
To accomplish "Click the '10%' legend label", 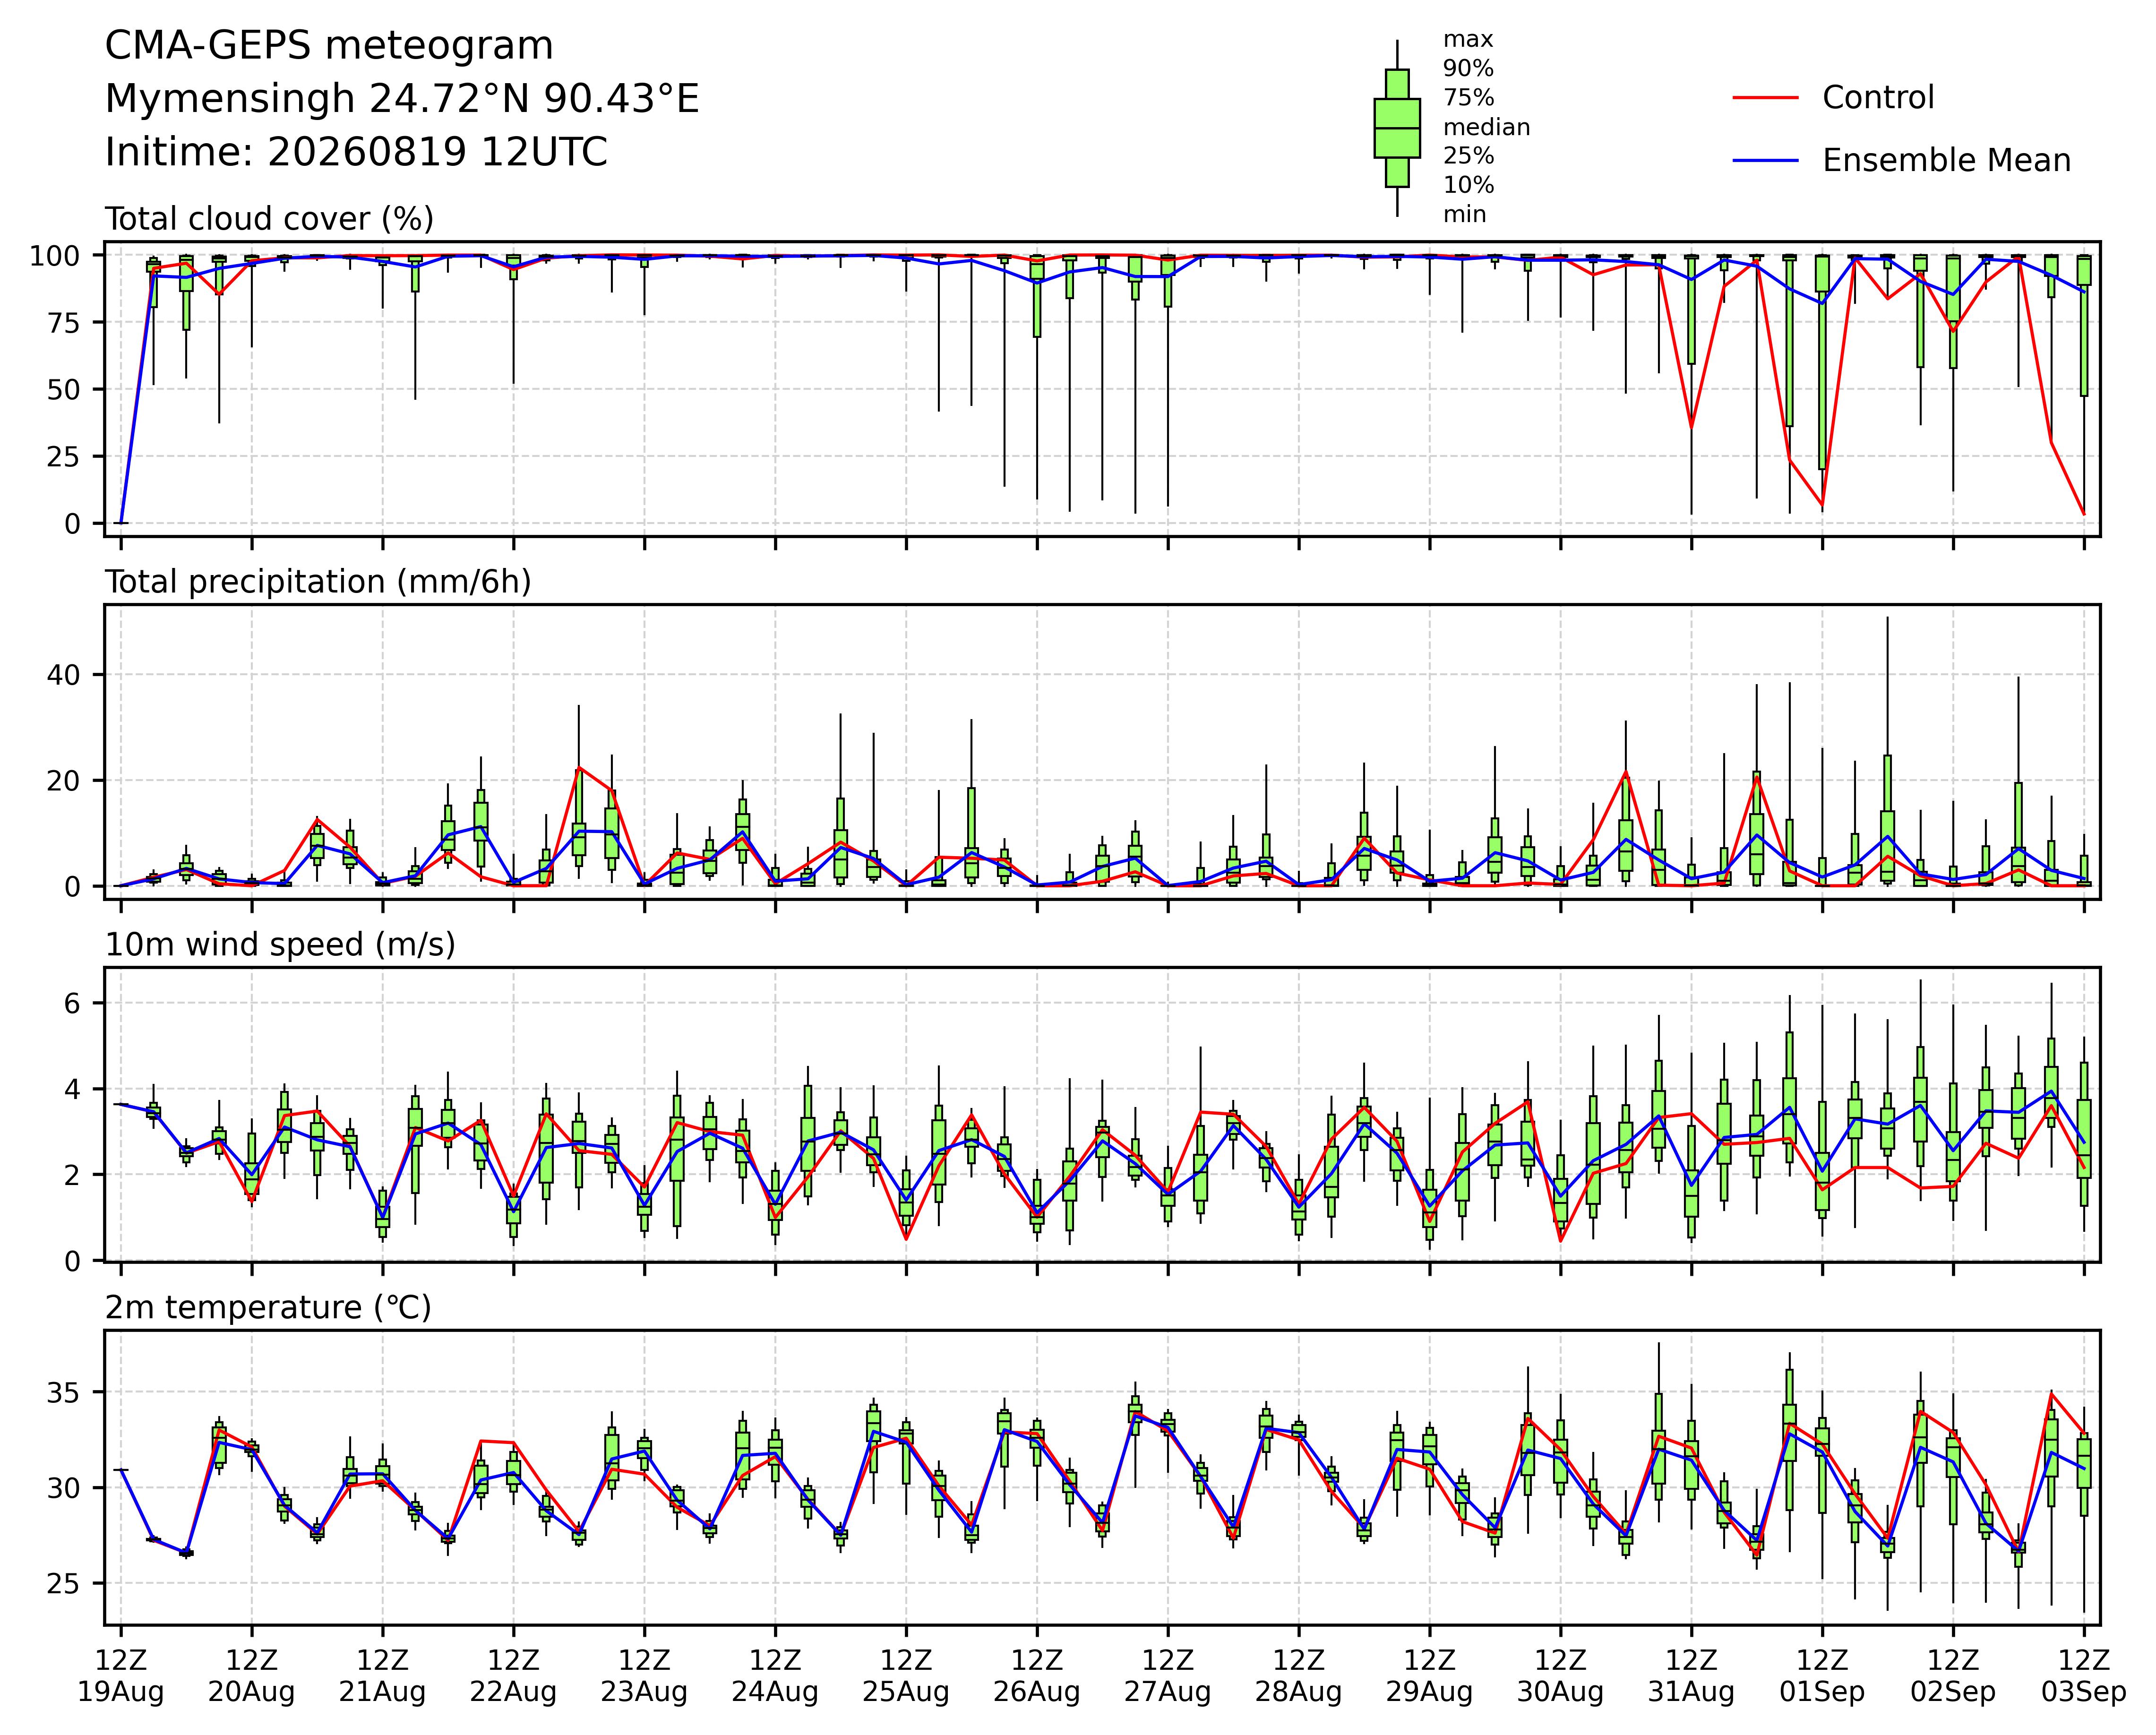I will 1468,186.
